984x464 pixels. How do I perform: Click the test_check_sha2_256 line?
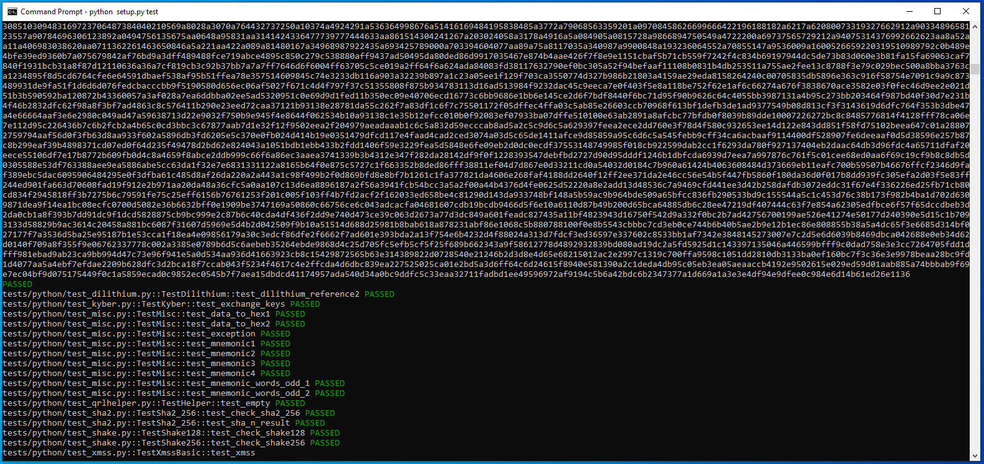[169, 413]
